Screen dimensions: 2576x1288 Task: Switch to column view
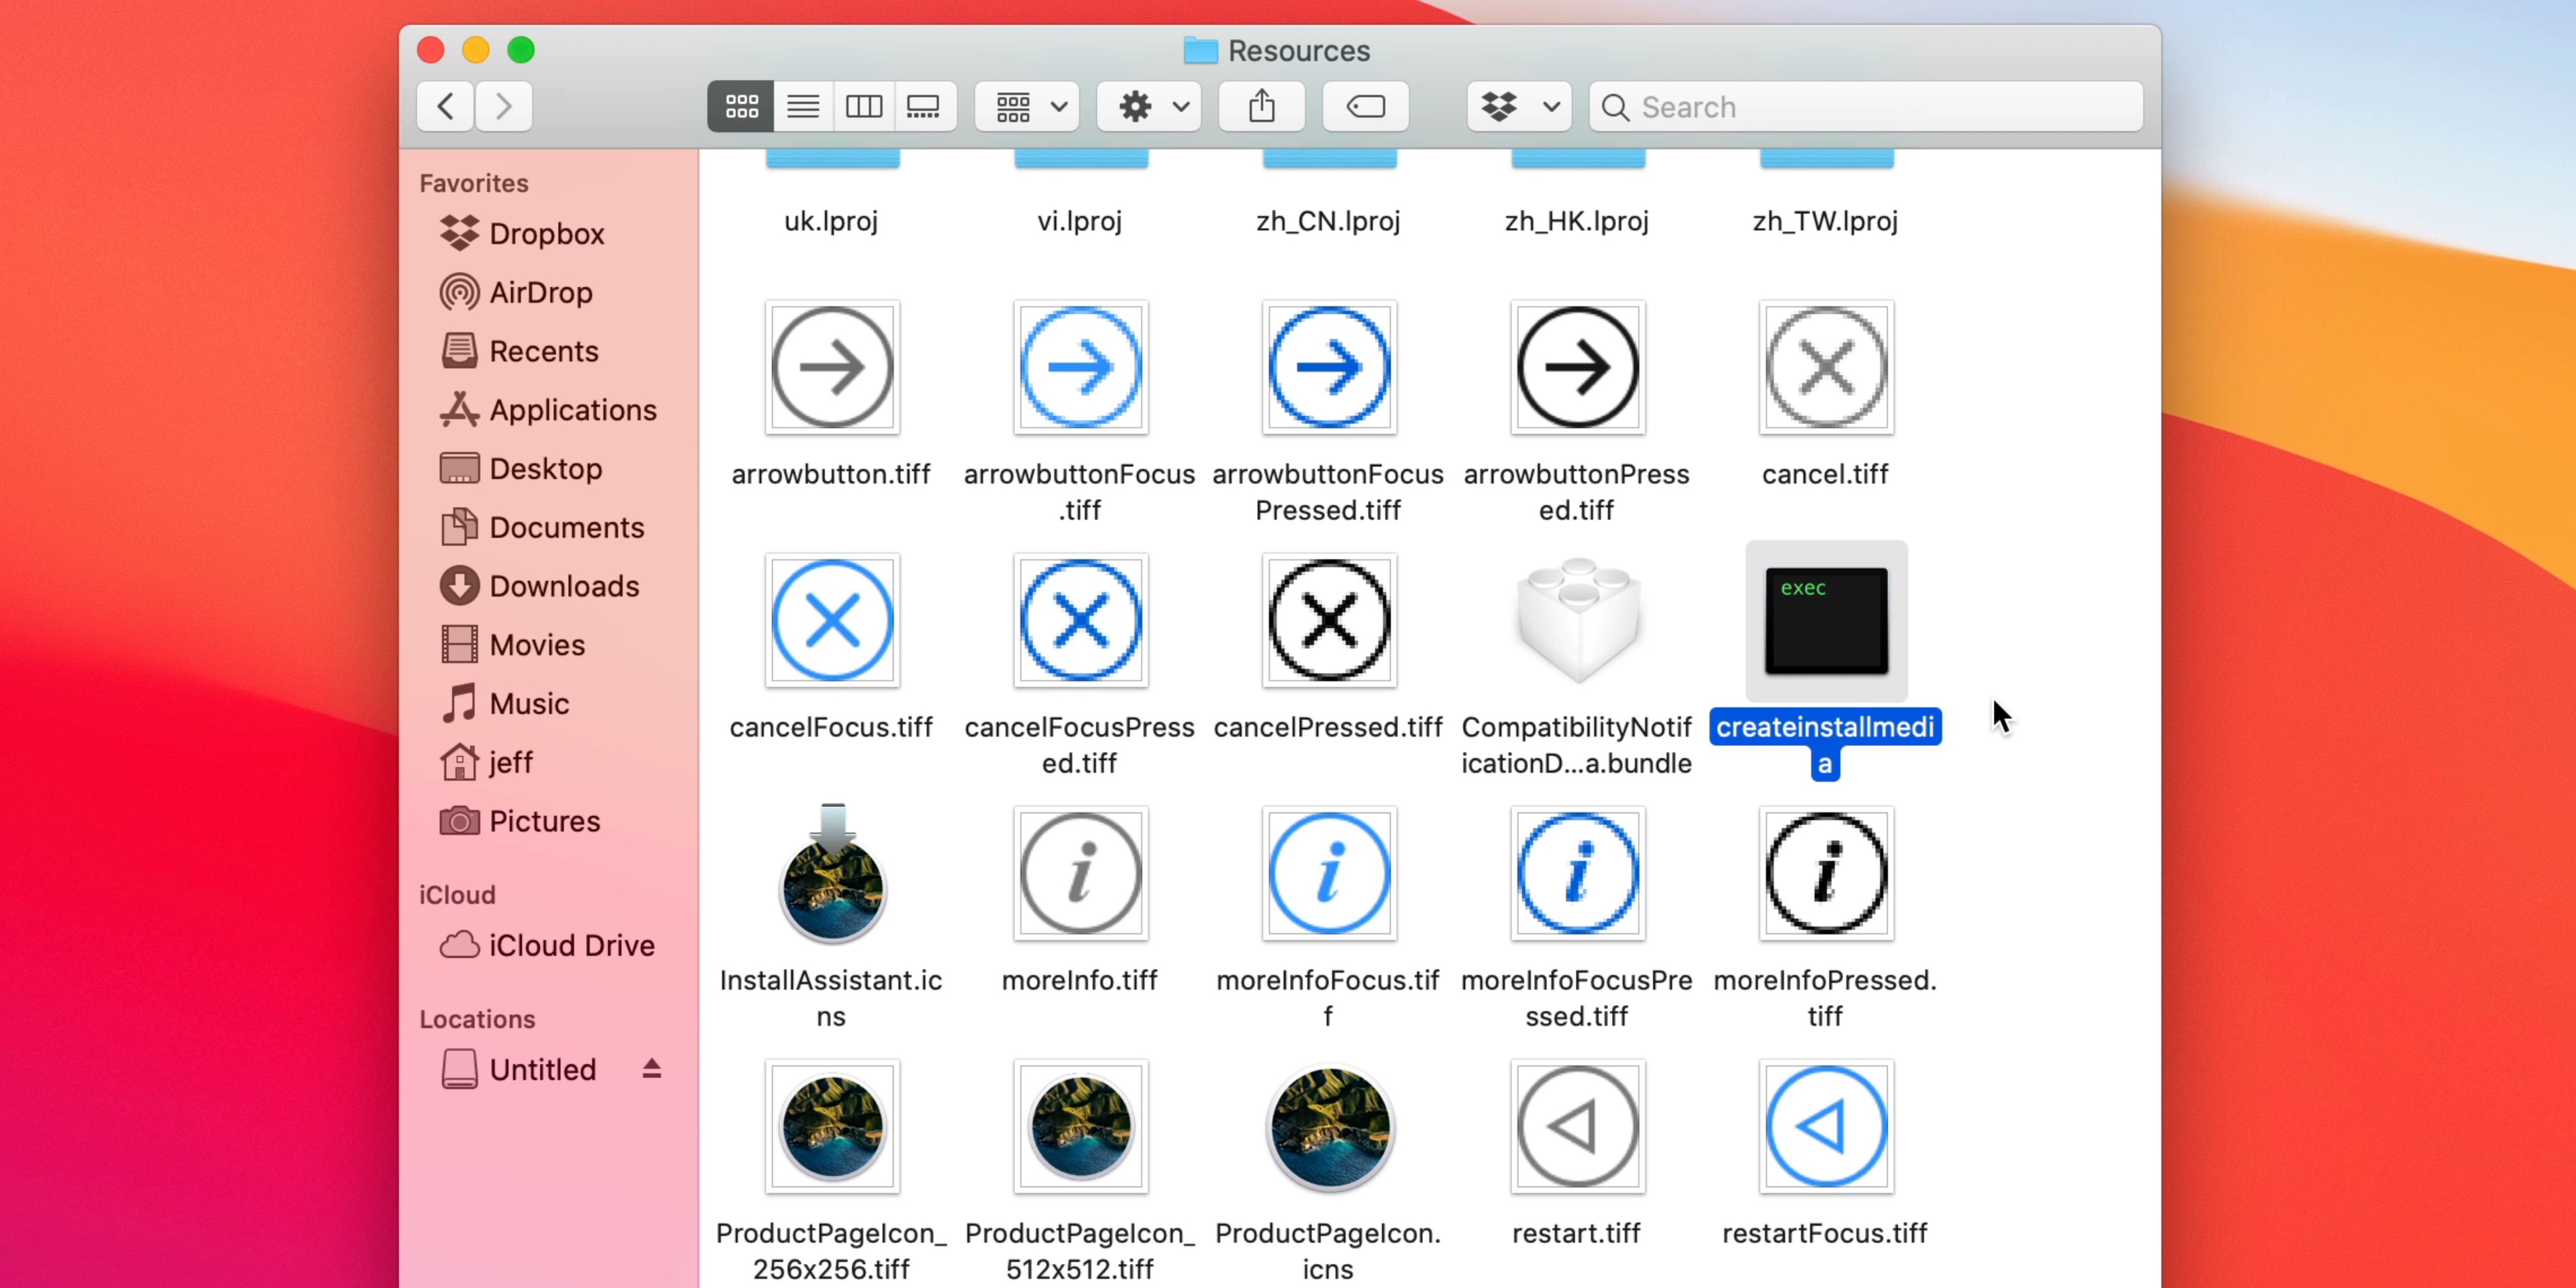click(863, 106)
